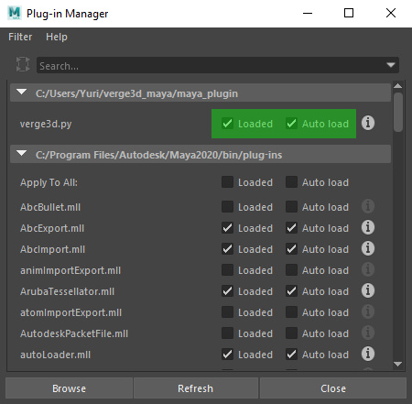
Task: Tick Auto load for animImportExport.mll
Action: point(291,270)
